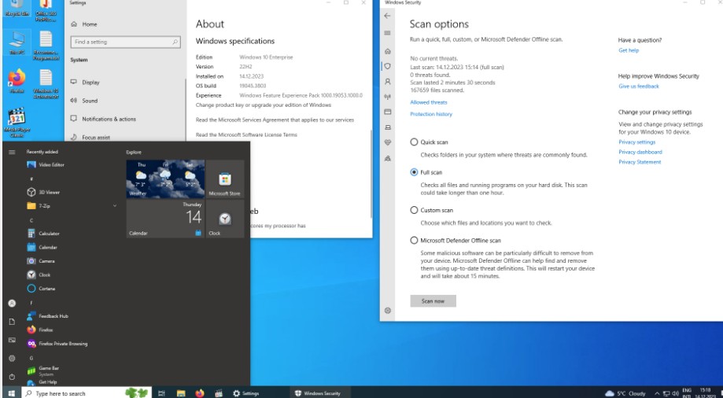Open the Protection history link
The image size is (723, 398).
pos(431,114)
